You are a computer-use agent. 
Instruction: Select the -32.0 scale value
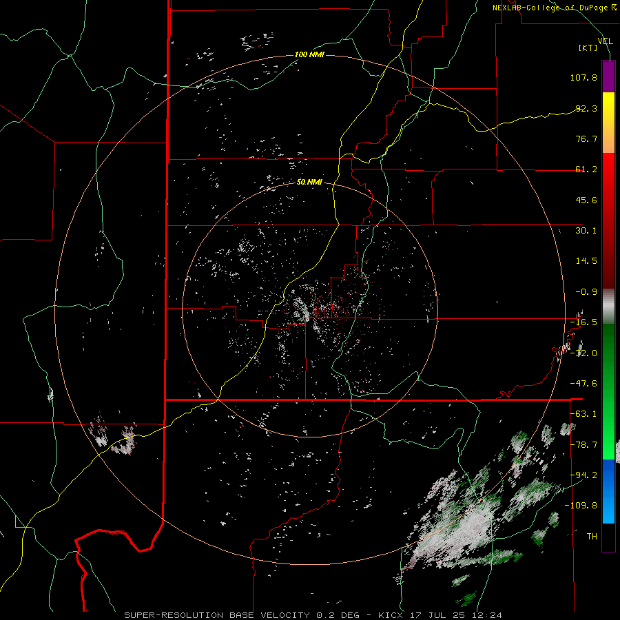(583, 353)
